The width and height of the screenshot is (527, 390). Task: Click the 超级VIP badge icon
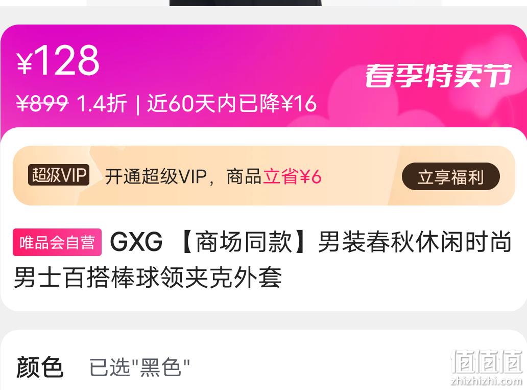click(x=59, y=175)
